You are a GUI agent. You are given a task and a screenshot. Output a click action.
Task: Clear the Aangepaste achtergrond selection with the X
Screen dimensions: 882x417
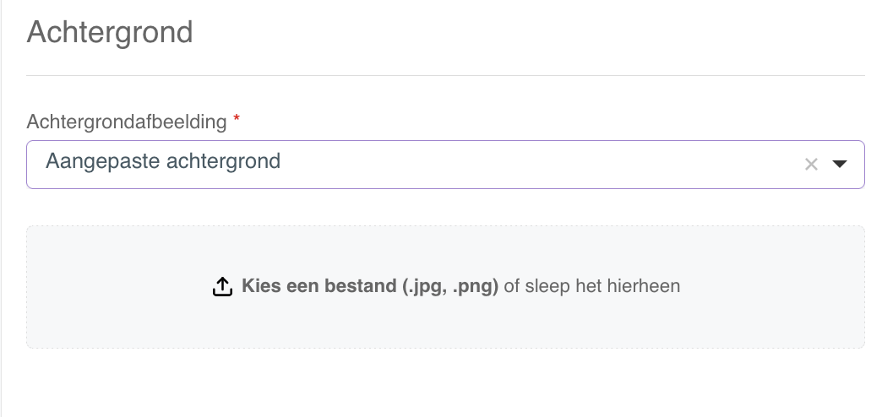[x=810, y=165]
